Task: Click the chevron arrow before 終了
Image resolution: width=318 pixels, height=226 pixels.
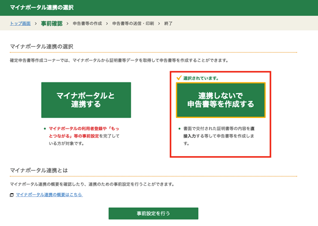Action: coord(159,24)
